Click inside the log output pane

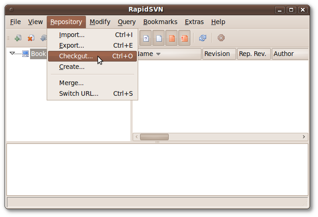[x=157, y=169]
